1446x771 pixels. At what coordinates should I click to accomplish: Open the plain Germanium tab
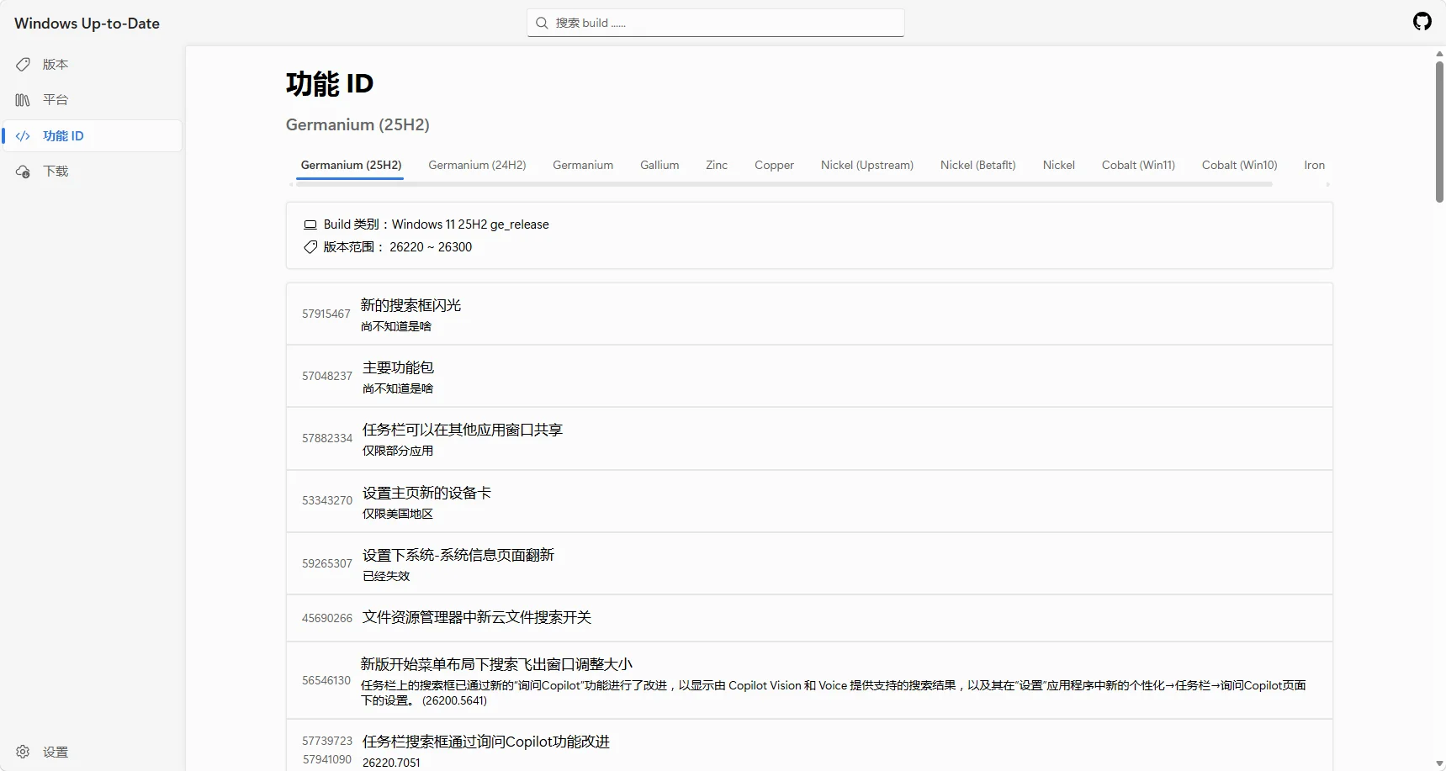pyautogui.click(x=583, y=165)
